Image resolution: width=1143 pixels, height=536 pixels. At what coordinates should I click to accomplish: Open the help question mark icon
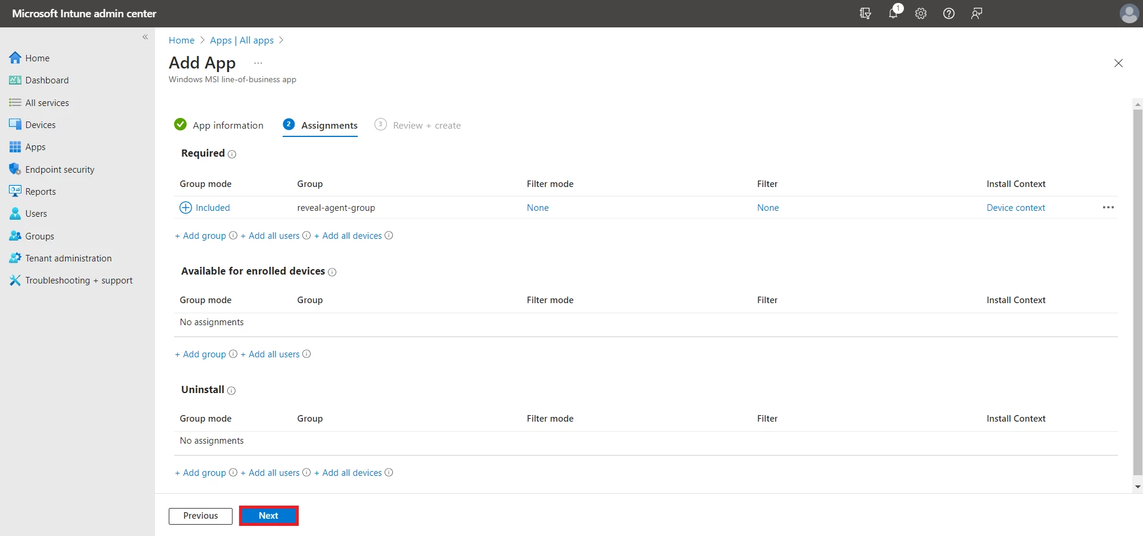click(949, 13)
